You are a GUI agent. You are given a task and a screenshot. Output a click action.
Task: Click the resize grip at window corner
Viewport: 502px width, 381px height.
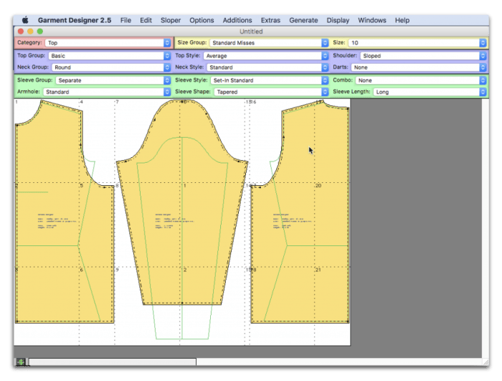[486, 362]
